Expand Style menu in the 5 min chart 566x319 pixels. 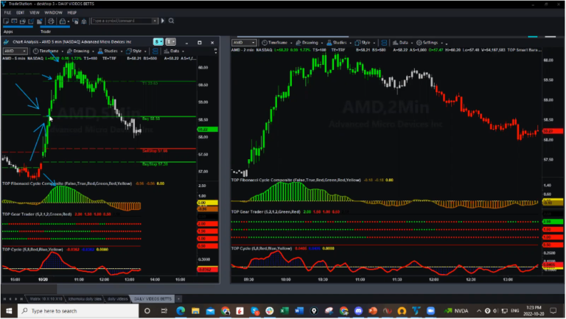(x=136, y=52)
